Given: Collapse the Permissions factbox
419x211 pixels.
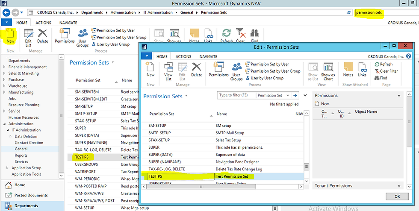Looking at the screenshot, I should pos(399,96).
